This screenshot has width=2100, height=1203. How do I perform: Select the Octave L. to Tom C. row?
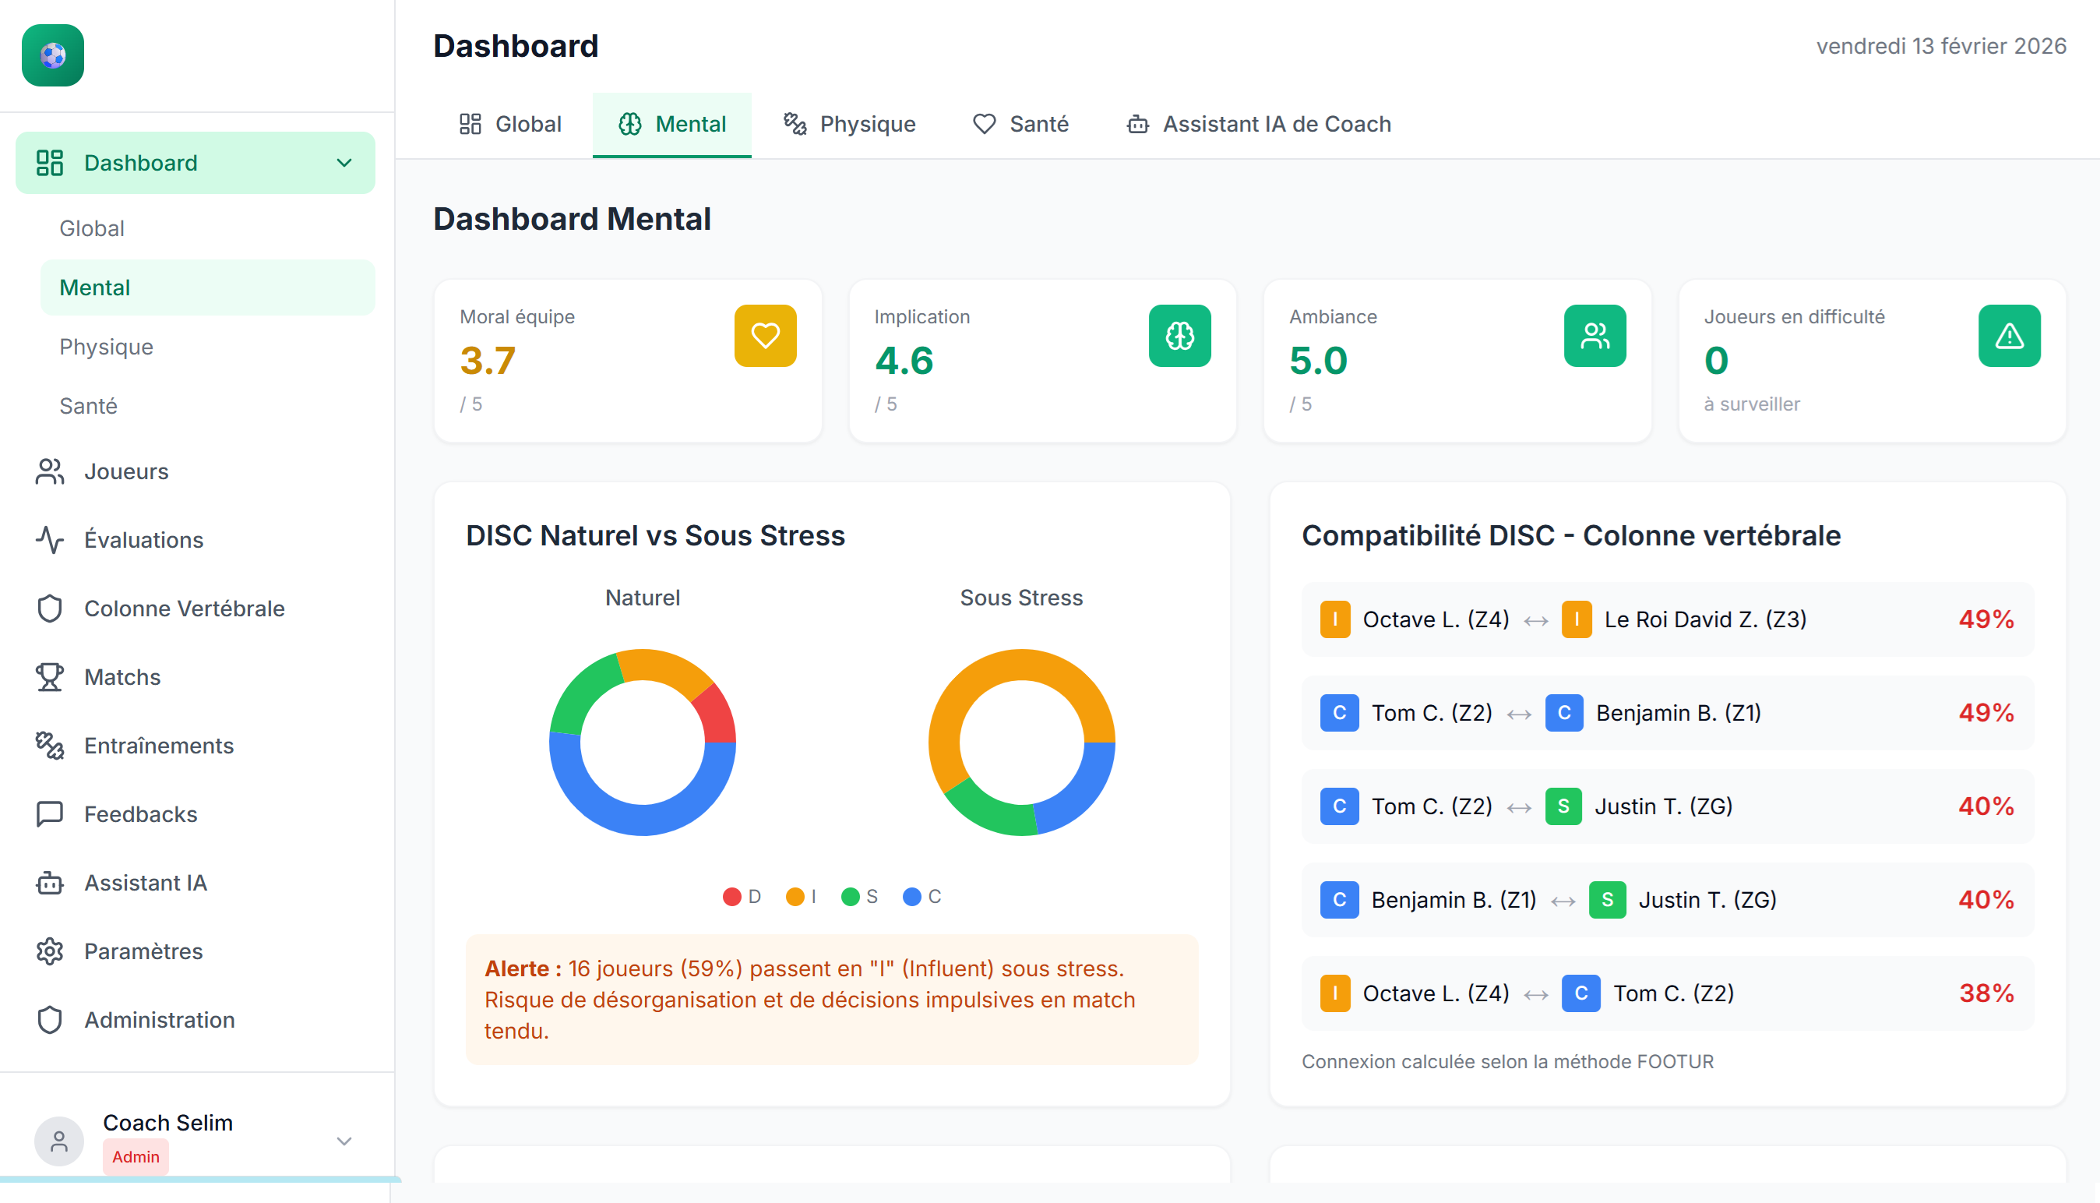1668,993
